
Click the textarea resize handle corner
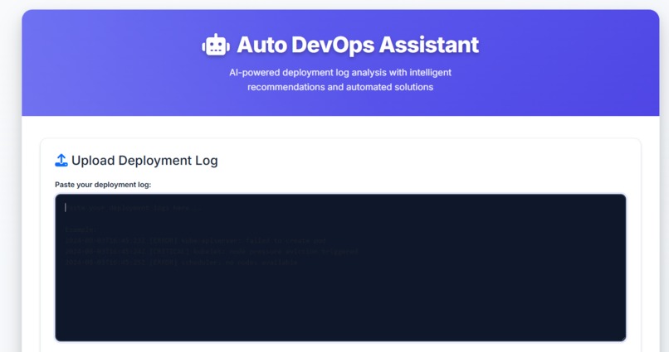pyautogui.click(x=623, y=338)
